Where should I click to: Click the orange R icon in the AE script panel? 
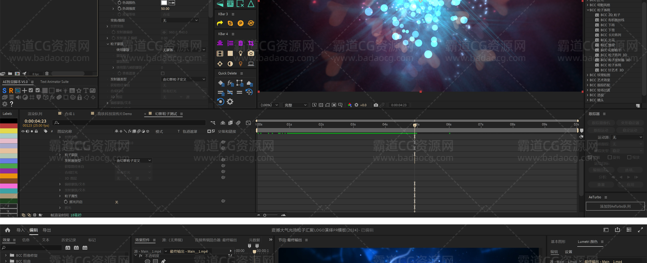click(x=11, y=91)
